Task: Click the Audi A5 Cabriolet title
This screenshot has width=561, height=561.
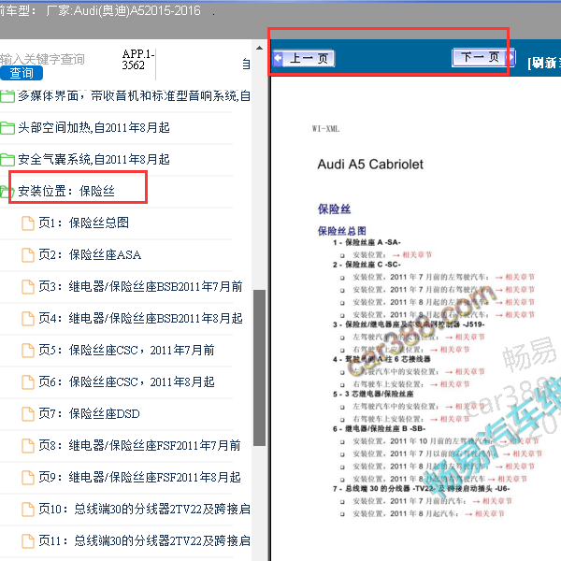Action: [370, 165]
